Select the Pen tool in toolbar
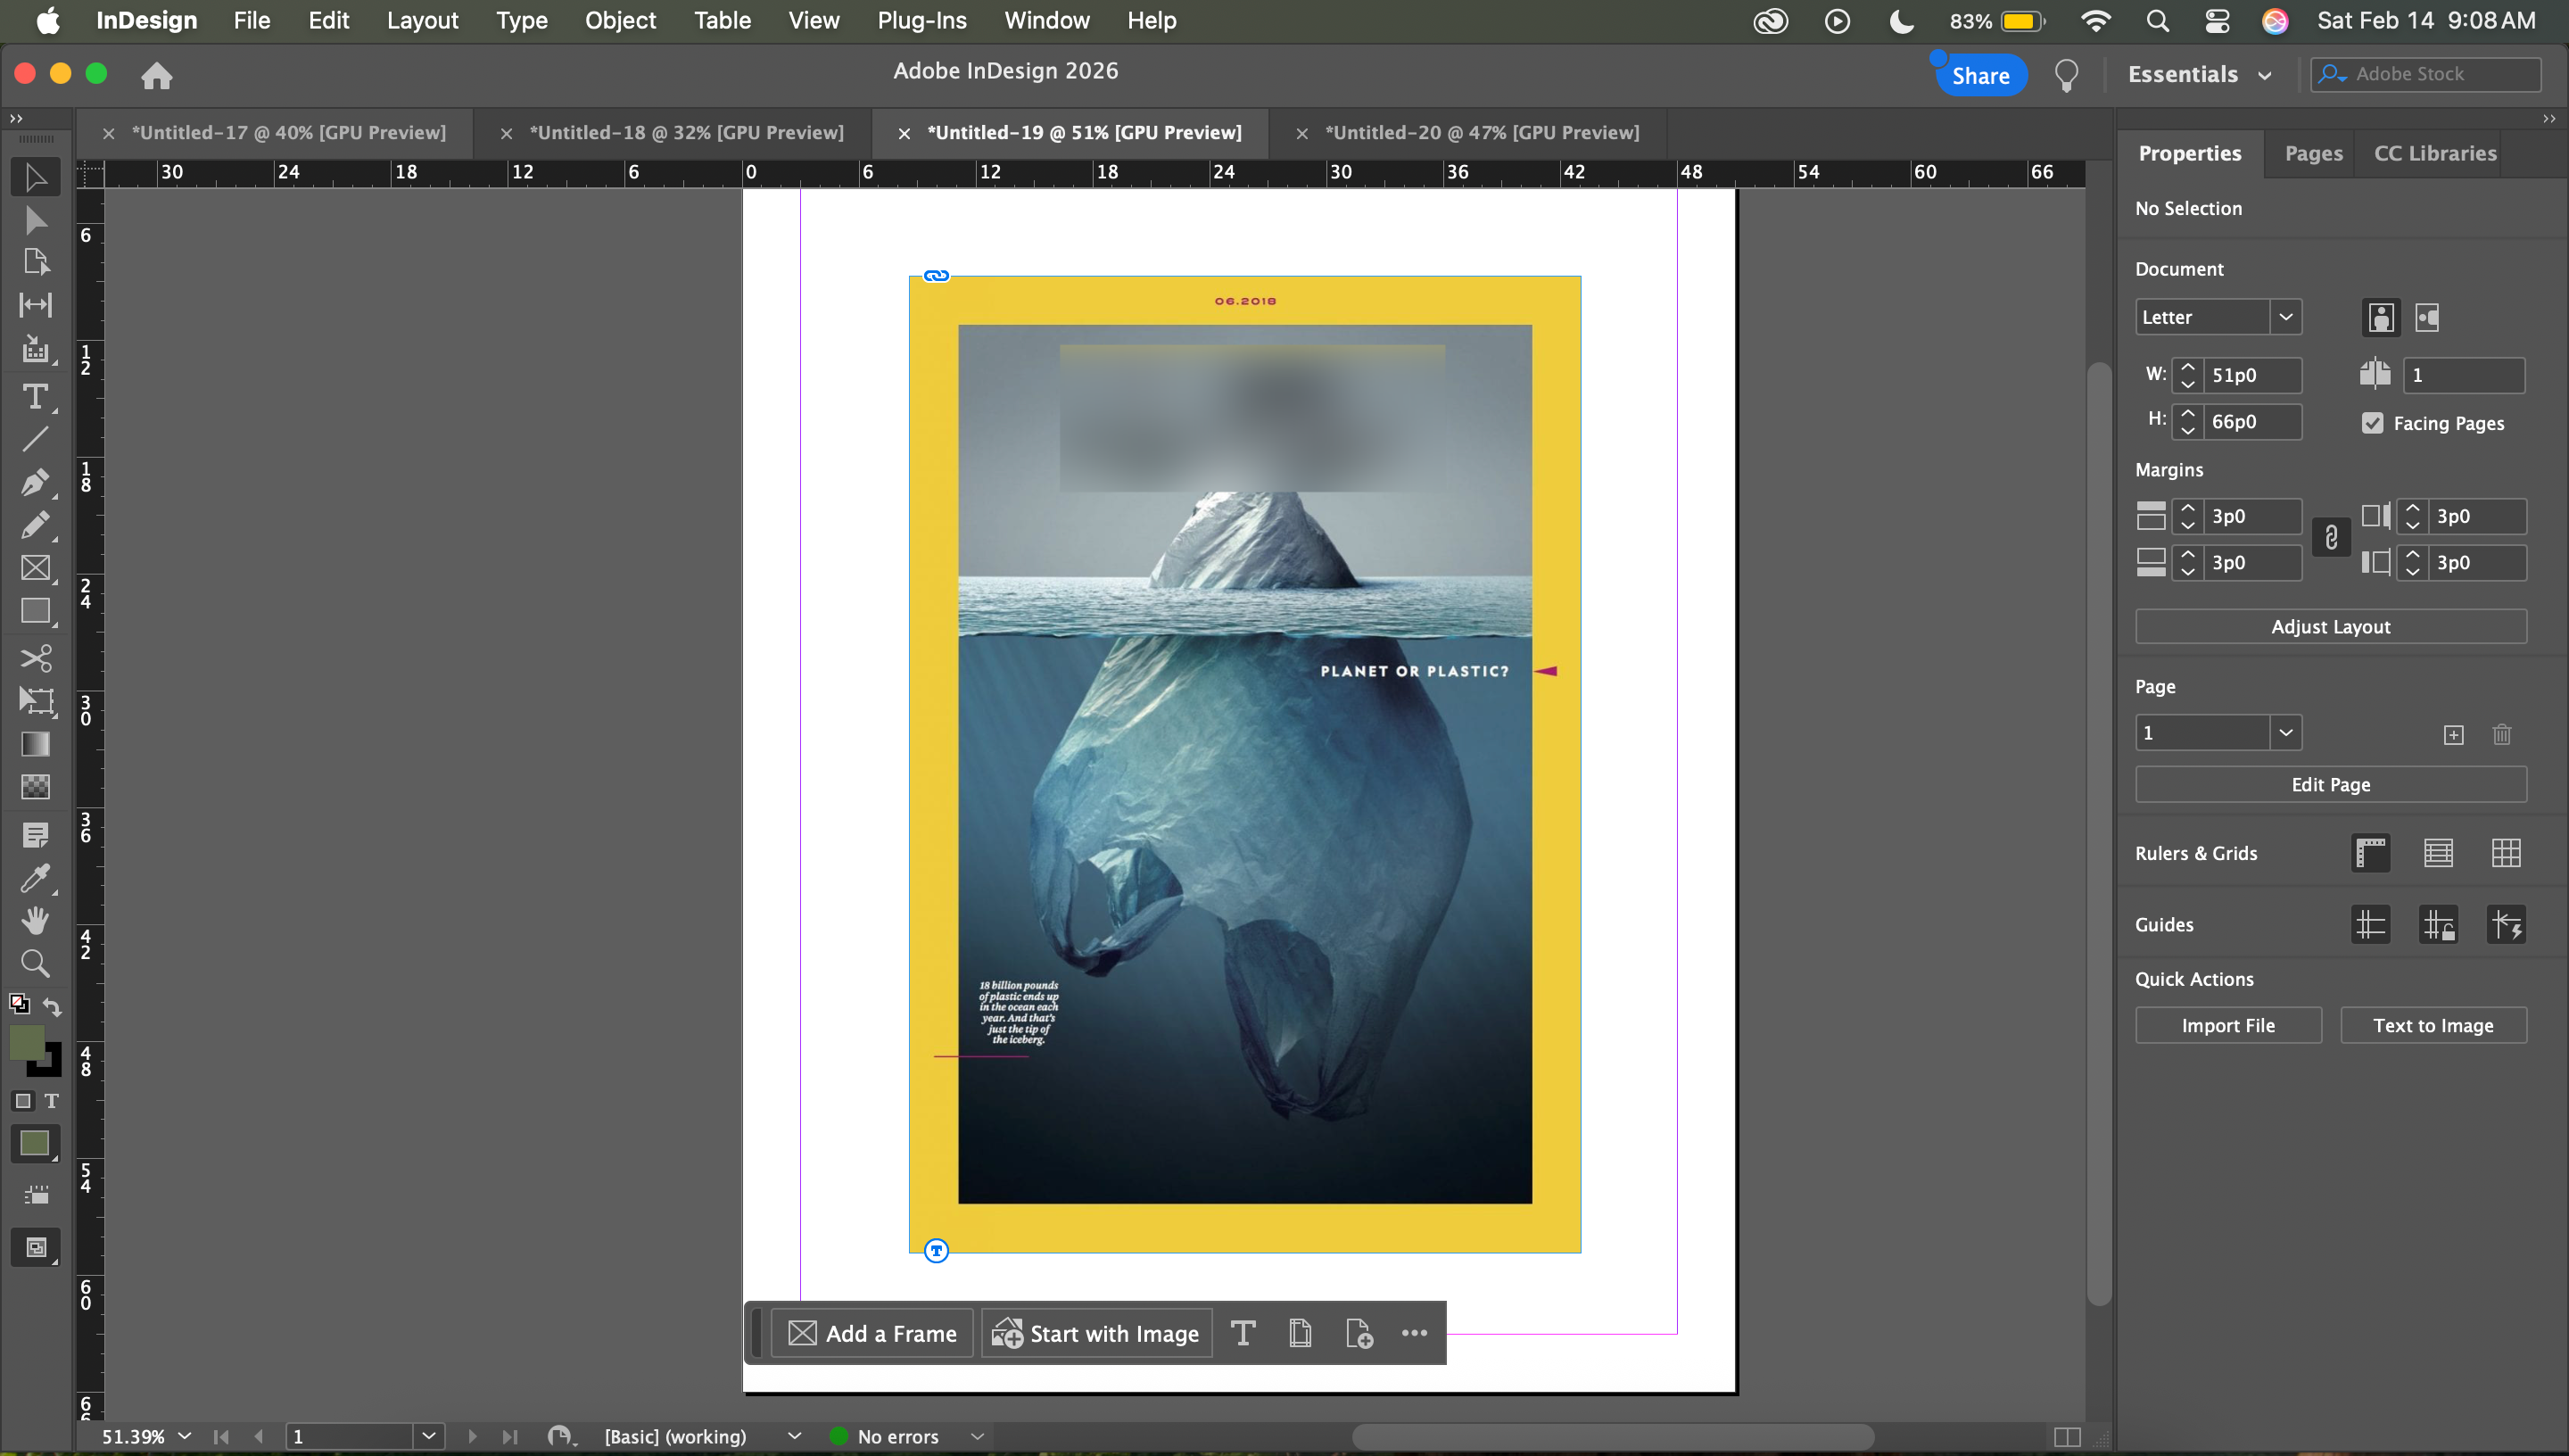This screenshot has width=2569, height=1456. [x=35, y=482]
